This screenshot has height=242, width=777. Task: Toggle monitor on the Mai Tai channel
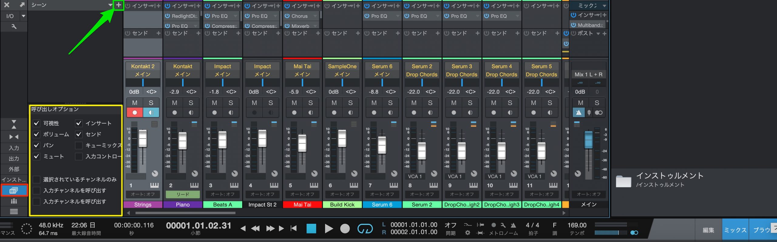point(310,113)
